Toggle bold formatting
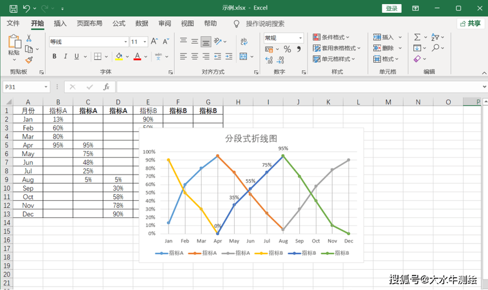 (x=55, y=57)
